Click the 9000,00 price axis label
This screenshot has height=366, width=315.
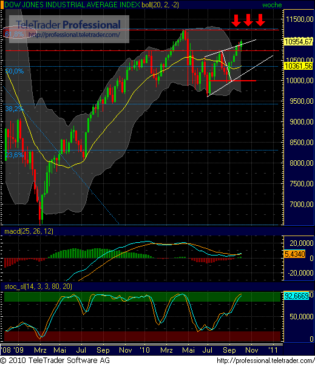point(301,122)
